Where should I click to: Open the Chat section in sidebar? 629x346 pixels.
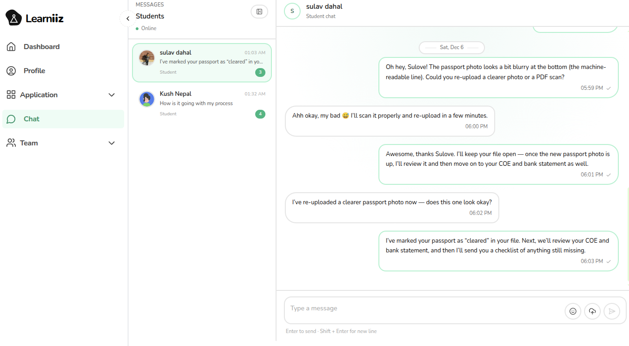(x=31, y=119)
